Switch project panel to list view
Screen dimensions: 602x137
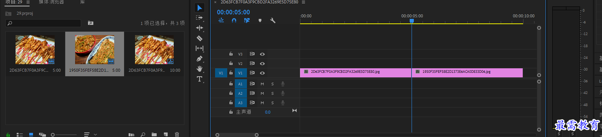click(x=19, y=134)
